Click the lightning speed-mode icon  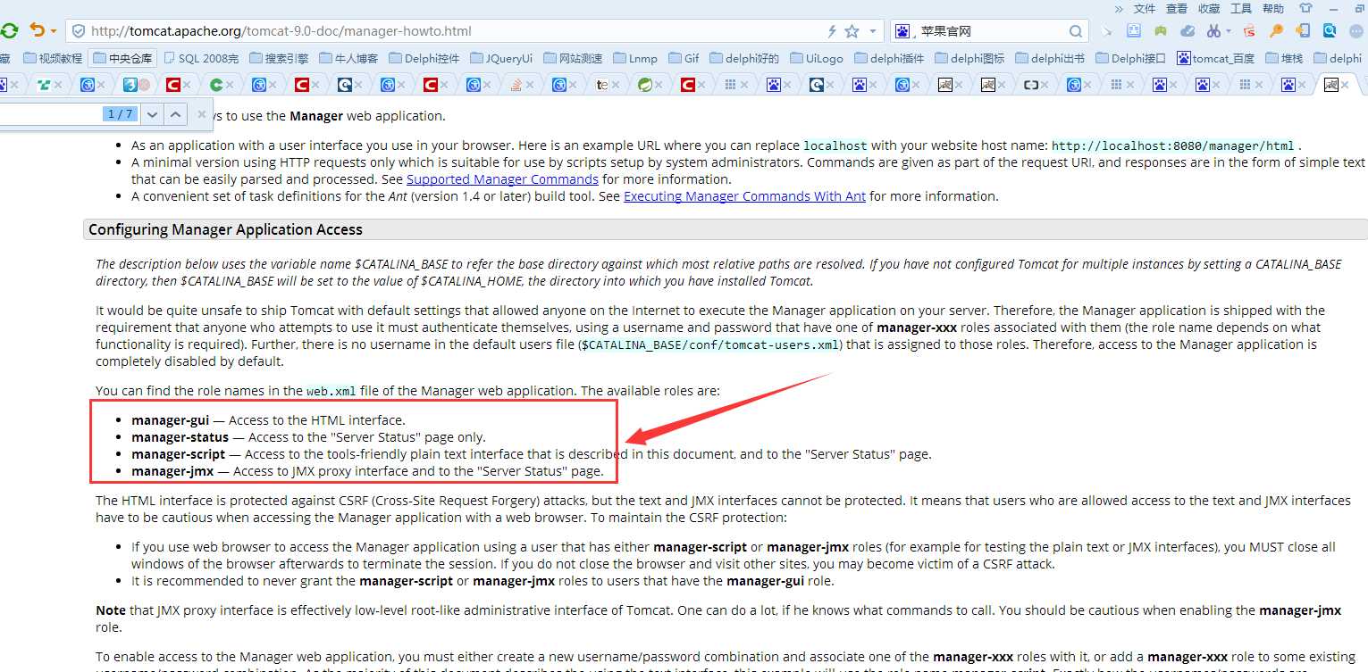click(832, 31)
